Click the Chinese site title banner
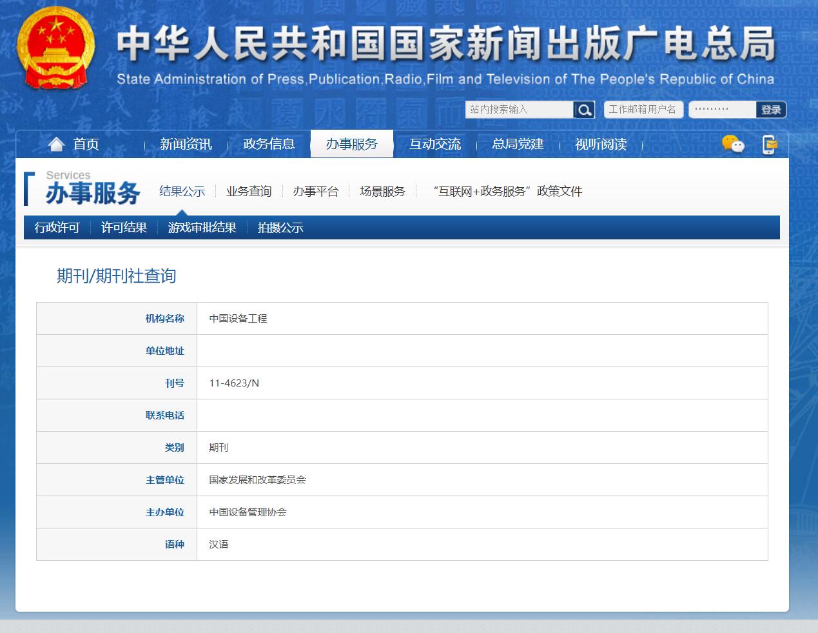 coord(446,44)
